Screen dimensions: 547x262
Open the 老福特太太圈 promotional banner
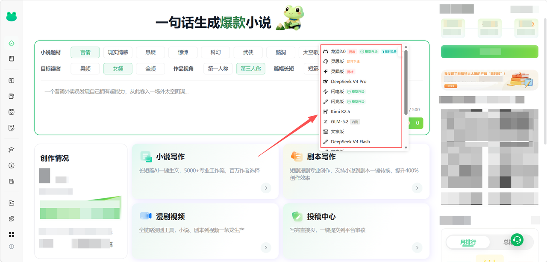(x=490, y=79)
